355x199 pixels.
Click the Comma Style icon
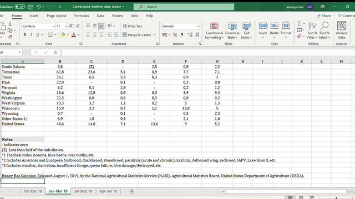[x=182, y=35]
